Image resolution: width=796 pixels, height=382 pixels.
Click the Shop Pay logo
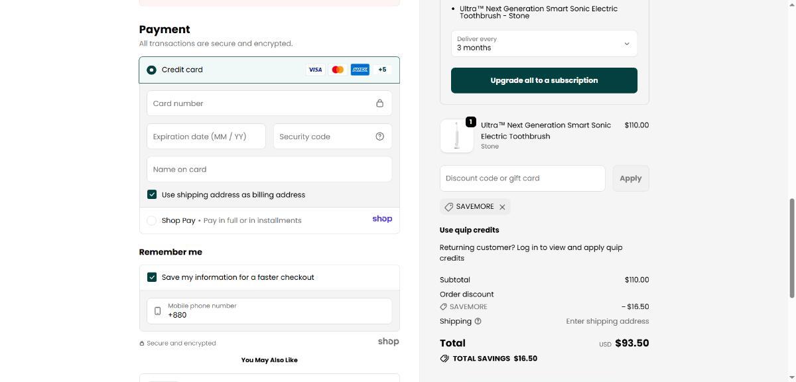tap(382, 219)
